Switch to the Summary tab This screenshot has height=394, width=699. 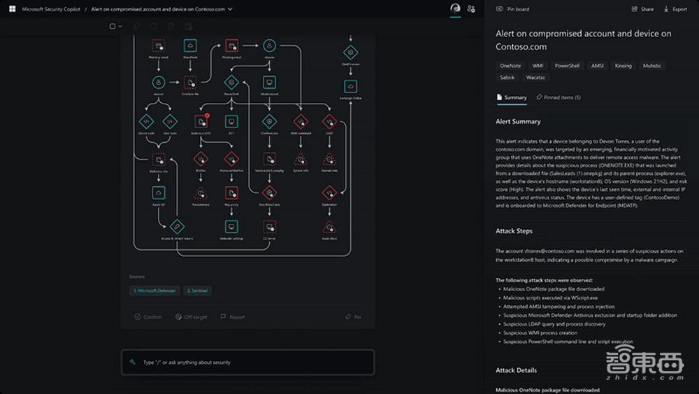point(512,97)
